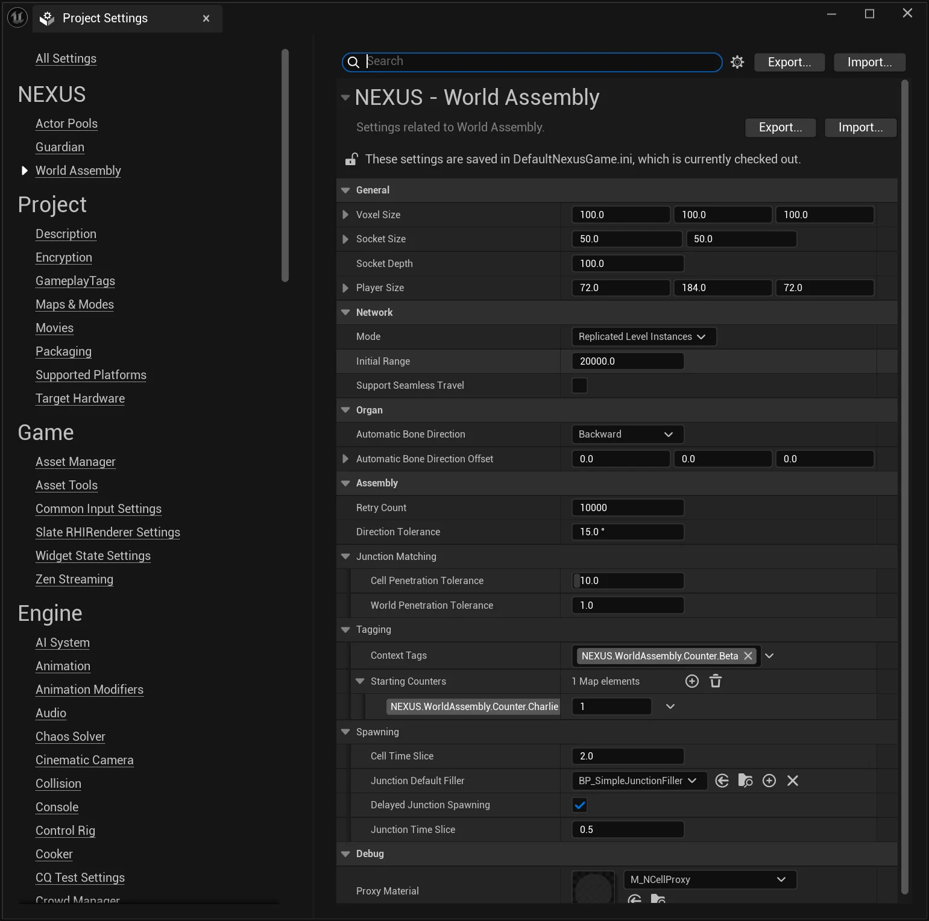Collapse the Organ section
The height and width of the screenshot is (921, 929).
tap(345, 410)
